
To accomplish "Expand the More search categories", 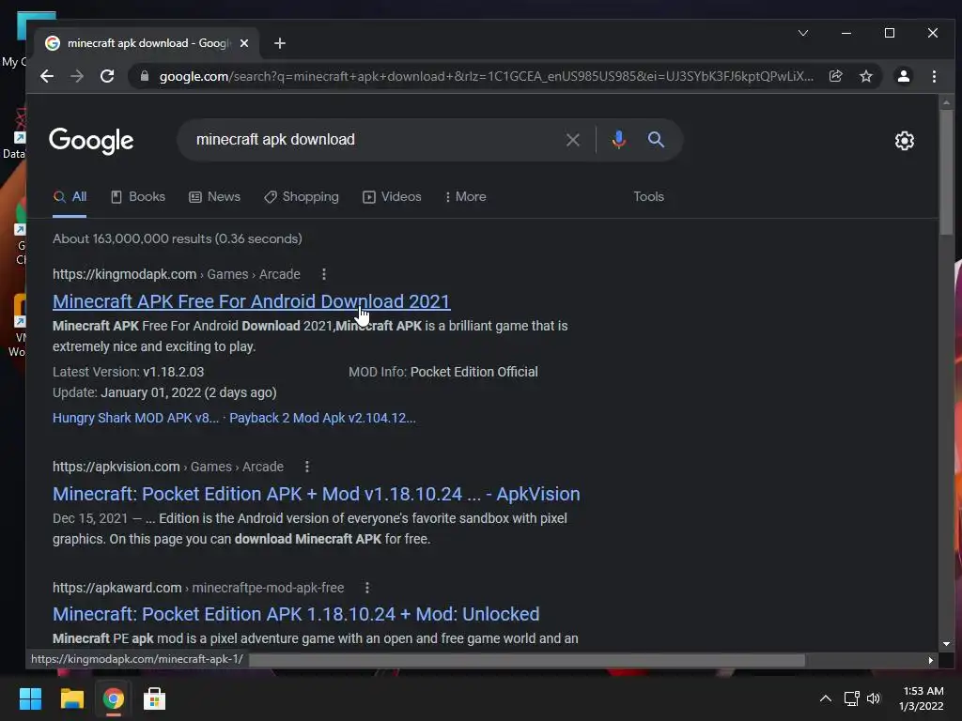I will point(466,197).
